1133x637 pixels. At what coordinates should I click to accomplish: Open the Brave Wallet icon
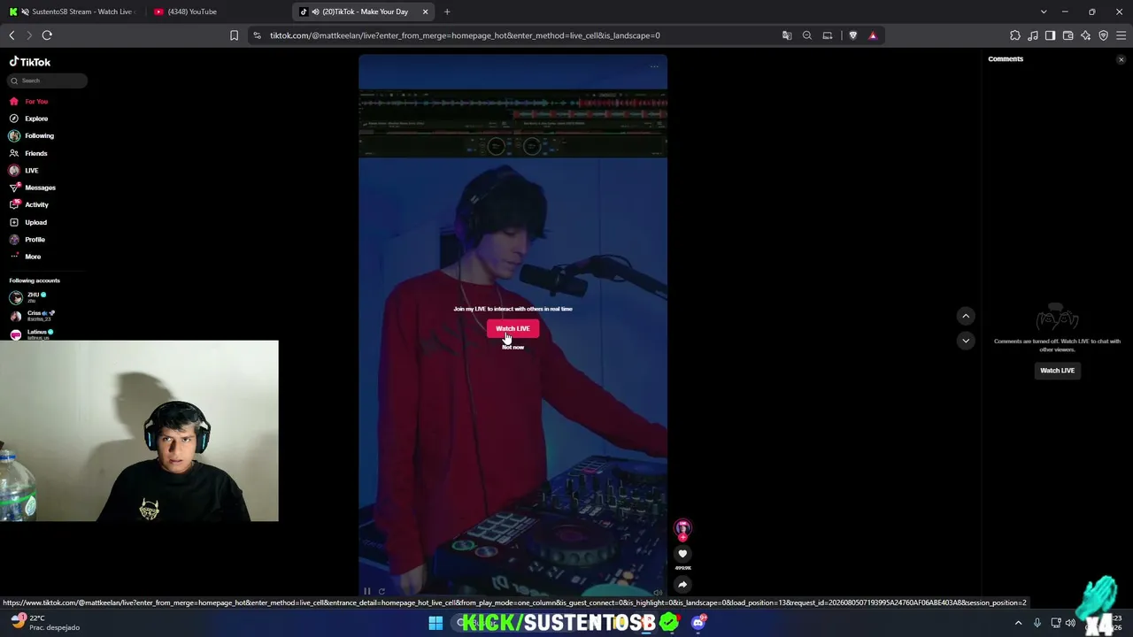click(1067, 35)
